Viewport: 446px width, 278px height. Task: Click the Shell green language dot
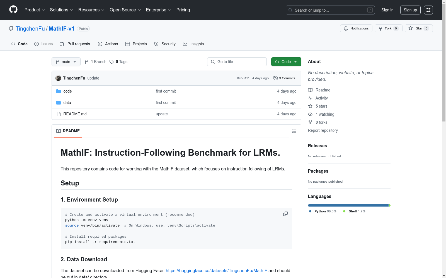point(344,211)
